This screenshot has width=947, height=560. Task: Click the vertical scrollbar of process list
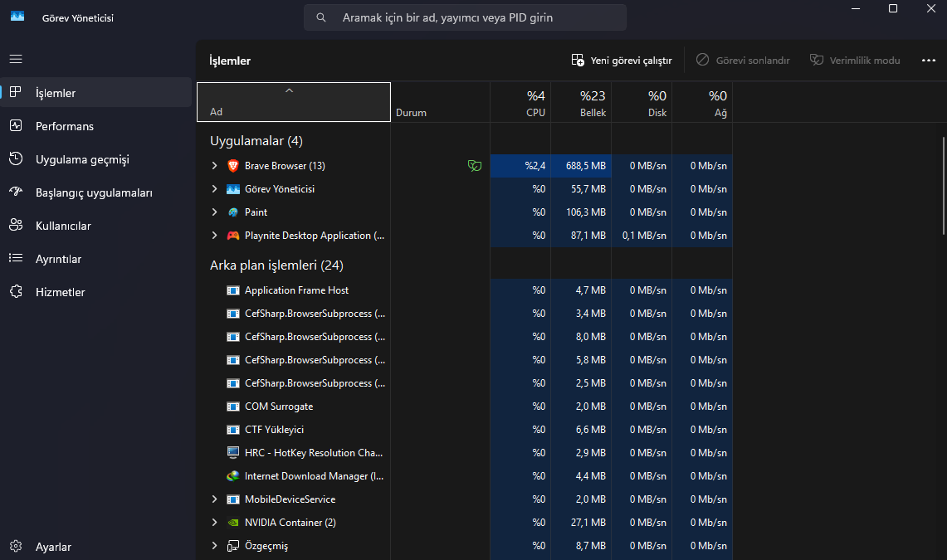point(944,186)
